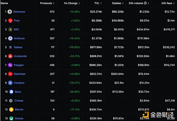Screen dimensions: 177x121
Task: Click the Cardano chain logo icon
Action: click(10, 83)
